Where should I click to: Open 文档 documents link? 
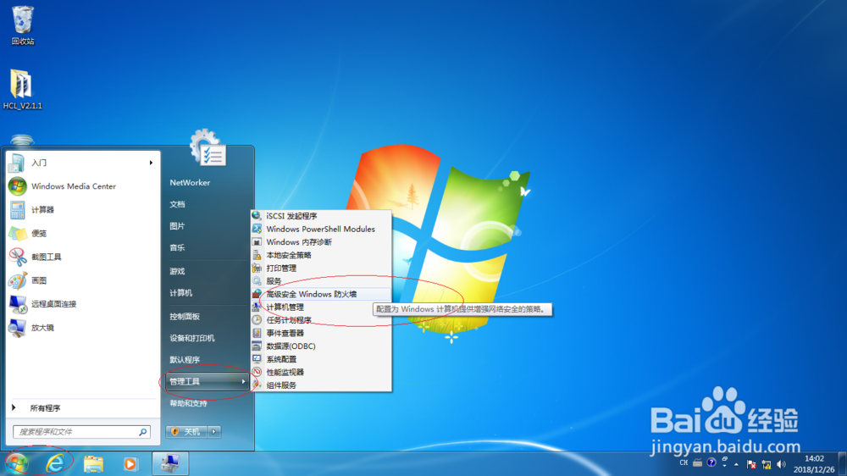coord(177,204)
